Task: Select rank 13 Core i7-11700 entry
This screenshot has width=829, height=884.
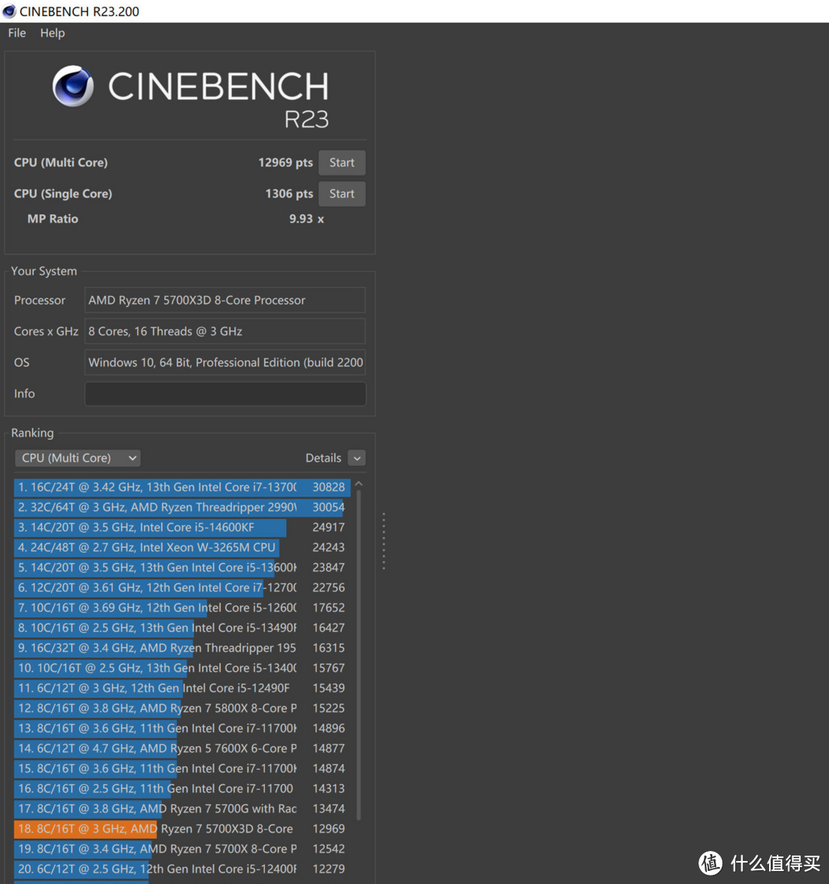Action: click(x=182, y=728)
